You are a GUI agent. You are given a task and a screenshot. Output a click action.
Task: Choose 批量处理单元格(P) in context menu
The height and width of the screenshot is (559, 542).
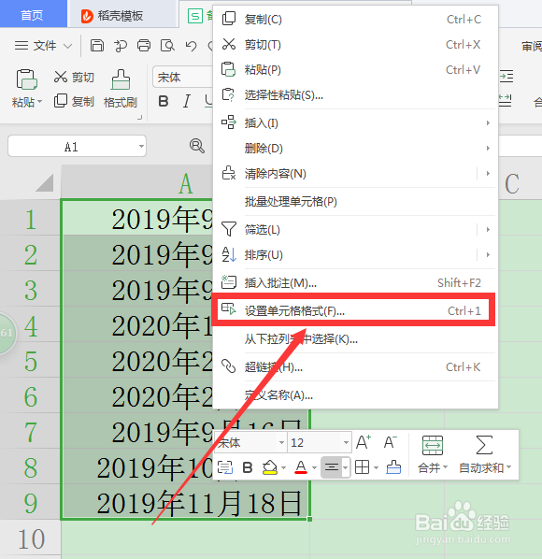point(355,202)
